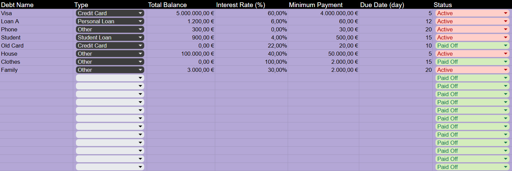Screen dimensions: 512x171
Task: Click the Phone debt name cell
Action: (x=36, y=29)
